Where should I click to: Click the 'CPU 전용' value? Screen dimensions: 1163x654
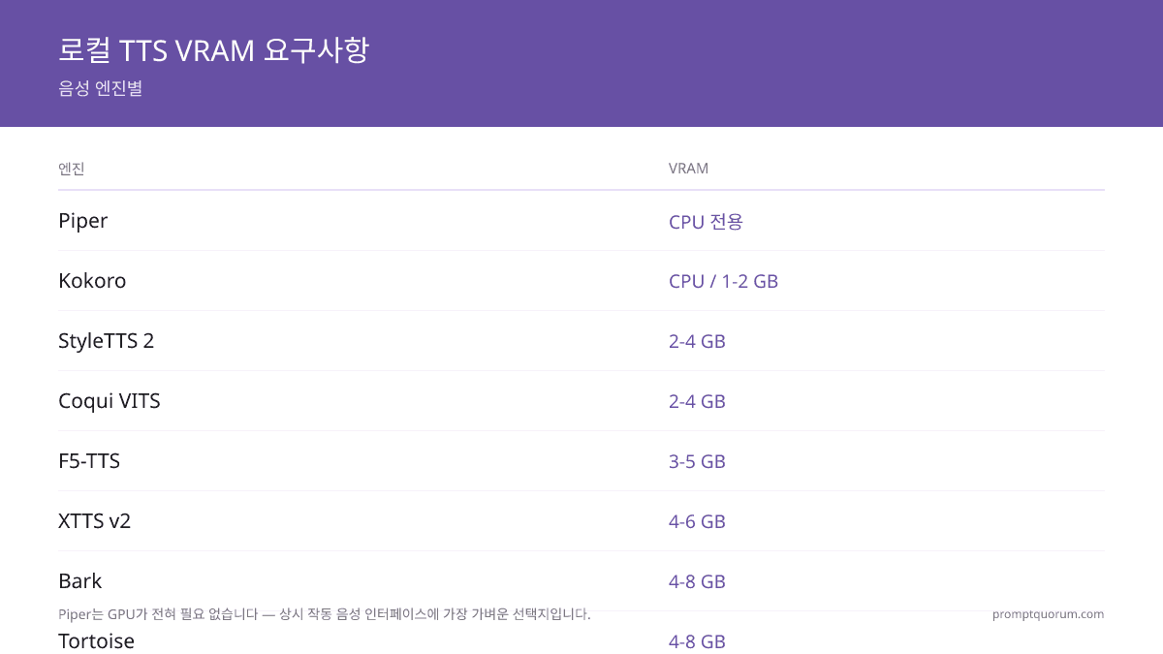pos(706,222)
